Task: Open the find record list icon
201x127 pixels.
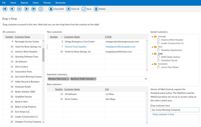Action: 19,9
